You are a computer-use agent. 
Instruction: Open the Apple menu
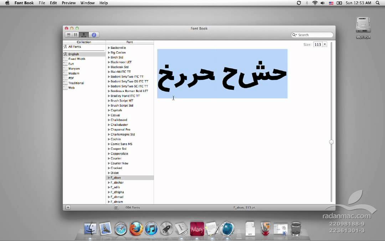pos(7,3)
